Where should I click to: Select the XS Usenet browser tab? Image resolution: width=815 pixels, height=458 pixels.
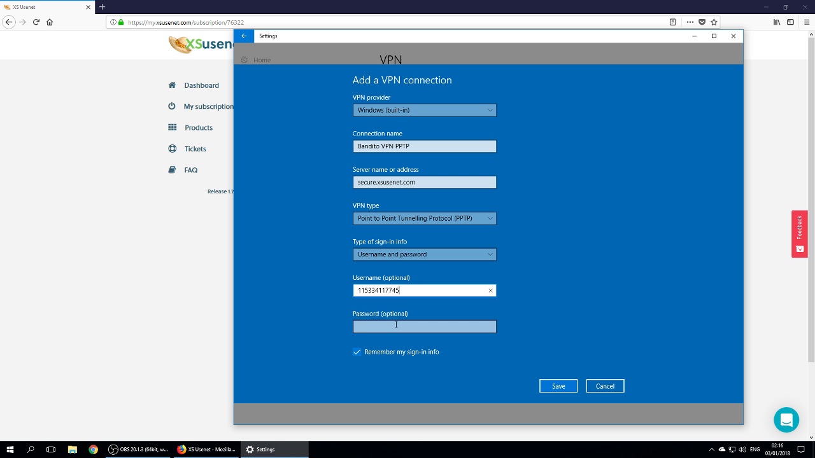coord(48,7)
